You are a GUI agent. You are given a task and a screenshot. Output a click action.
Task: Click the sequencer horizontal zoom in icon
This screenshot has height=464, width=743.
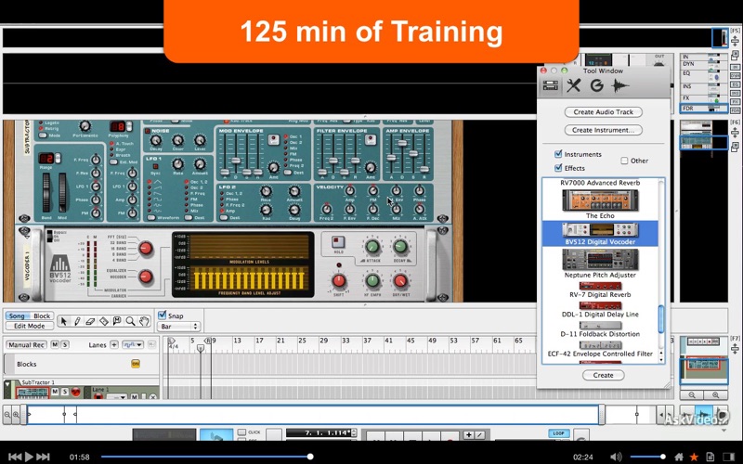point(16,415)
